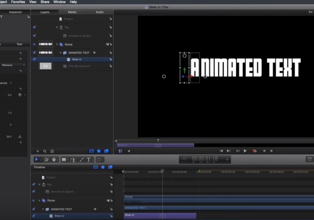Disable Slide In behavior in Layers list
This screenshot has width=314, height=220.
34,59
